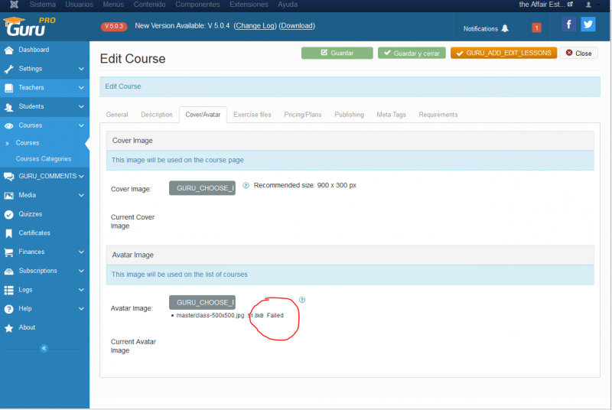Open the red notification count badge
Screen dimensions: 612x410
[x=536, y=28]
